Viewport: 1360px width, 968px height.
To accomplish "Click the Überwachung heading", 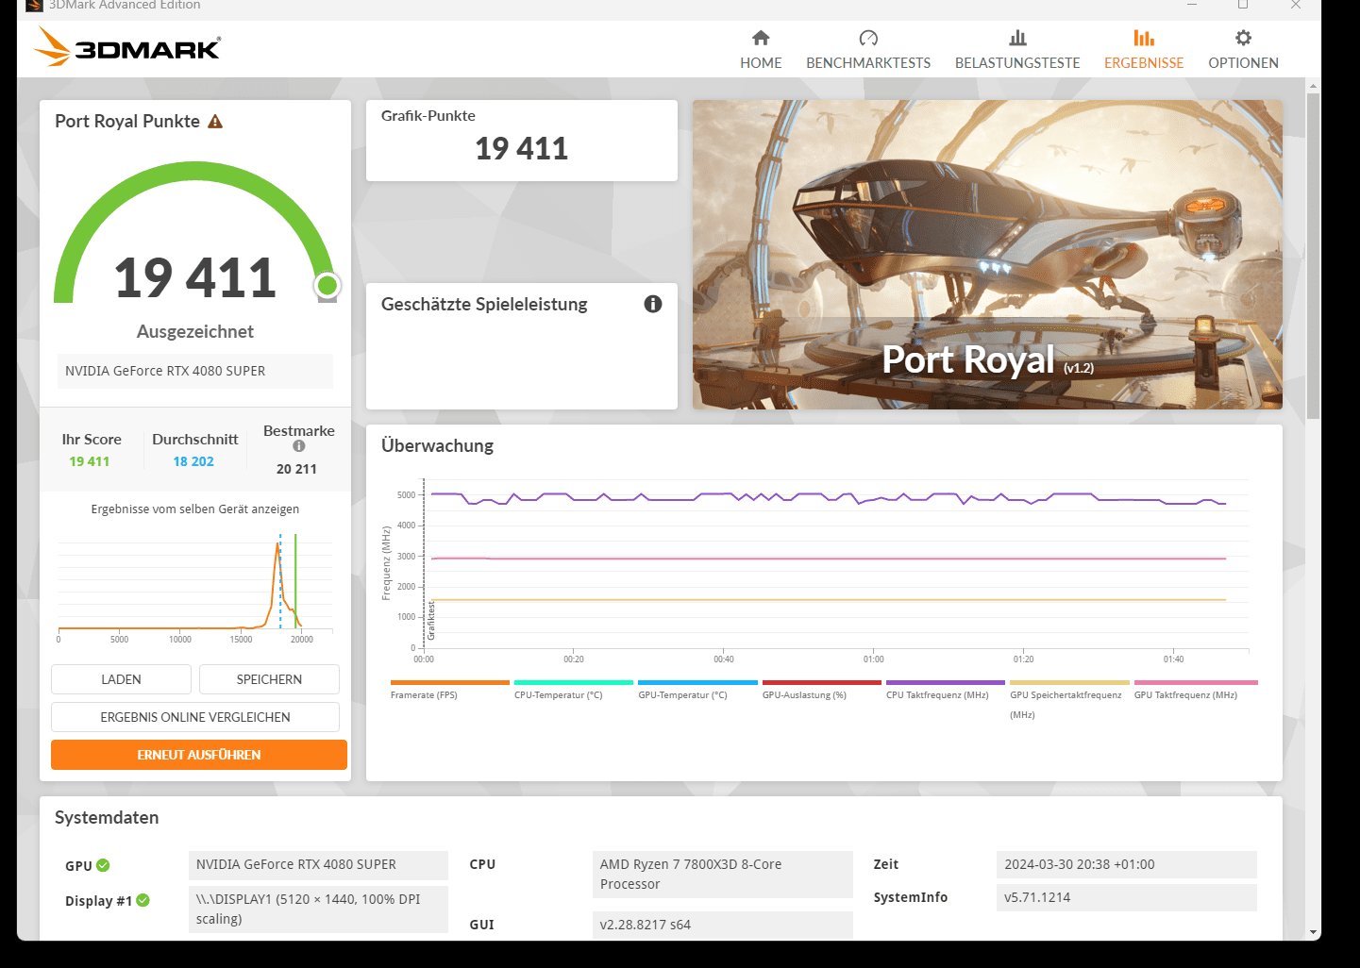I will click(x=437, y=445).
